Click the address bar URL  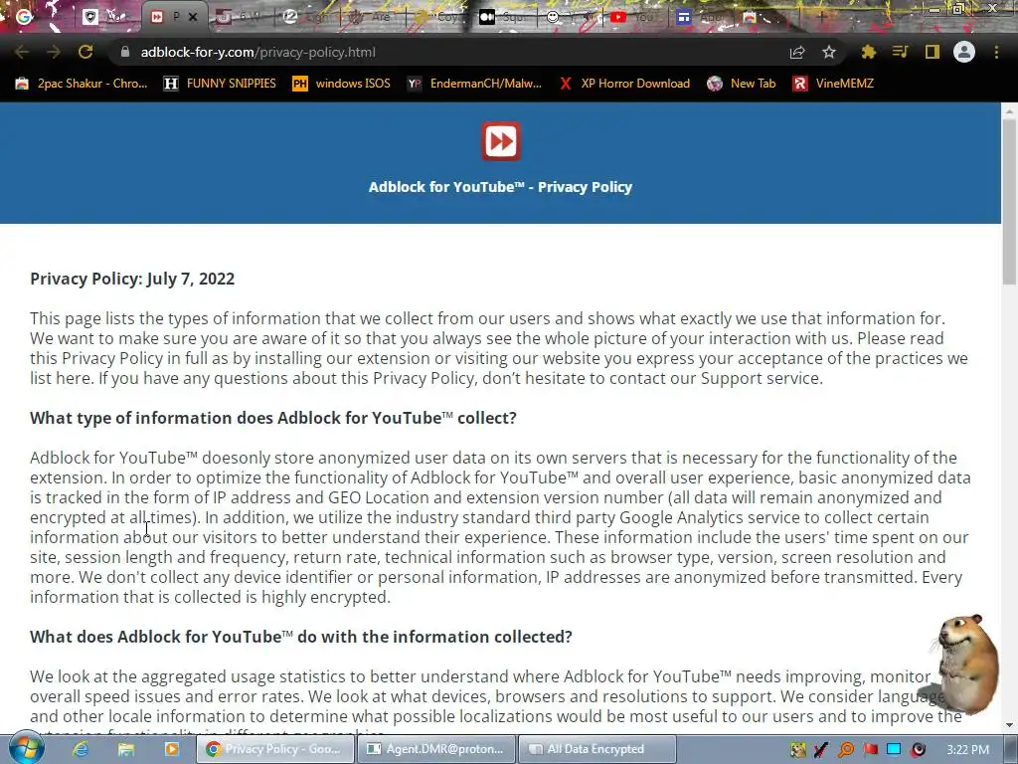[x=257, y=52]
